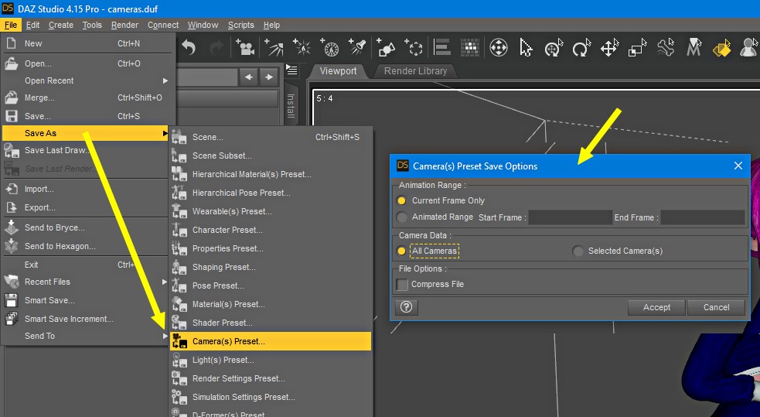Choose Wearable(s) Preset menu entry
The width and height of the screenshot is (760, 417).
tap(271, 211)
